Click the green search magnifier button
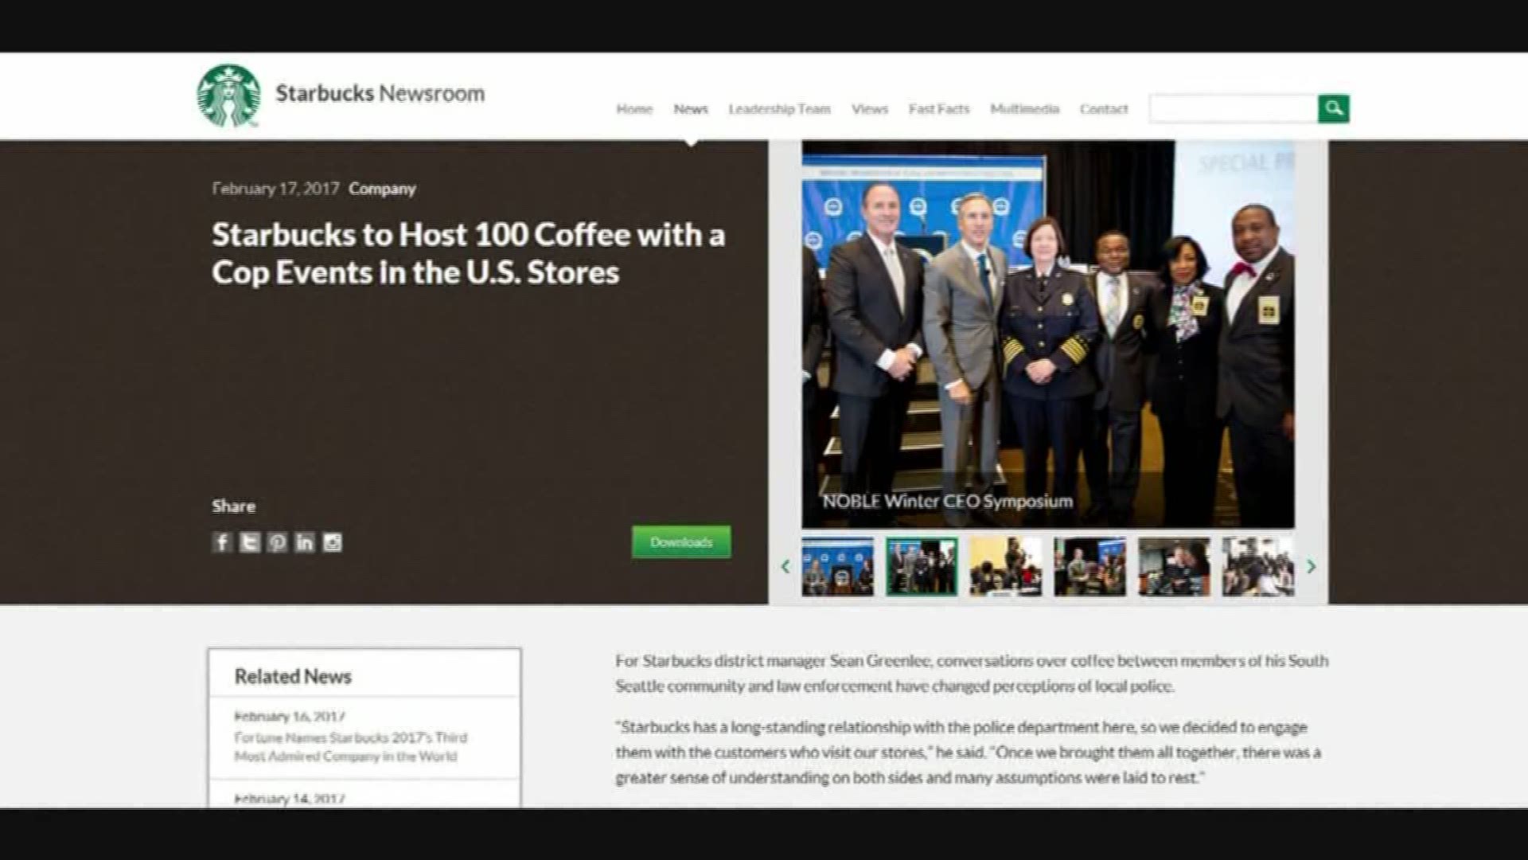Screen dimensions: 1528x860 (1333, 108)
